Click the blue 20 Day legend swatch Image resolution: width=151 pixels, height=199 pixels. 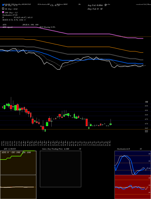click(x=3, y=5)
